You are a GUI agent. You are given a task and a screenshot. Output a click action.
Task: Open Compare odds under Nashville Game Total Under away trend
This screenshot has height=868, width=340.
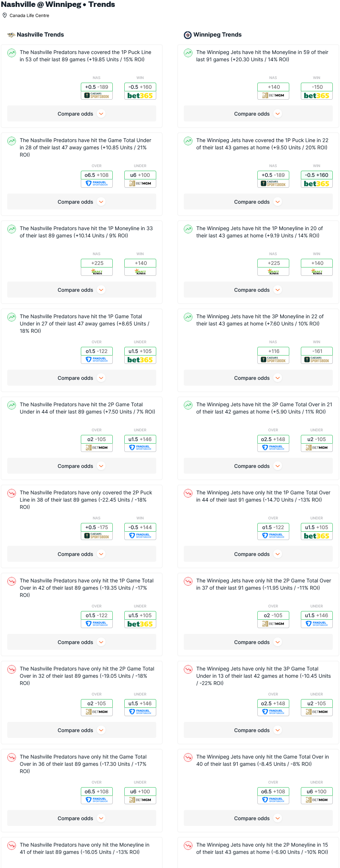(82, 202)
